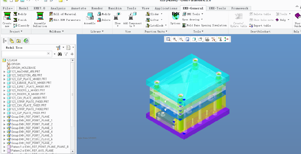Select the Favorites navigator tab
This screenshot has height=154, width=301.
tap(19, 41)
